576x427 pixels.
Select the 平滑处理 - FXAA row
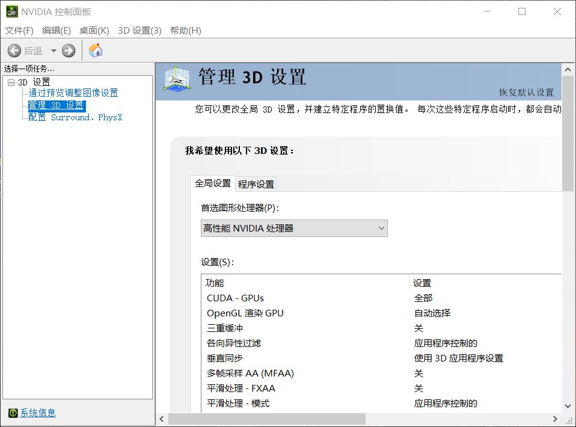pyautogui.click(x=381, y=389)
